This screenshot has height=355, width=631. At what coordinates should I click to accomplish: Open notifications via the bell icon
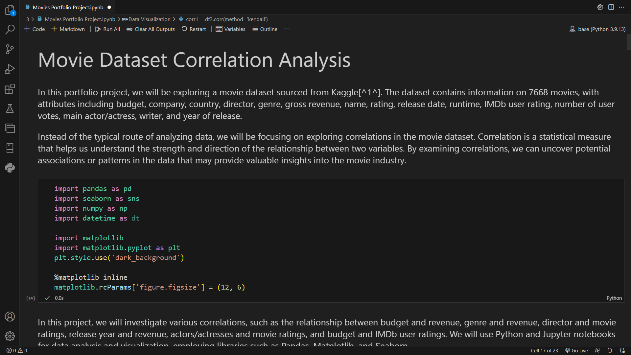(610, 350)
